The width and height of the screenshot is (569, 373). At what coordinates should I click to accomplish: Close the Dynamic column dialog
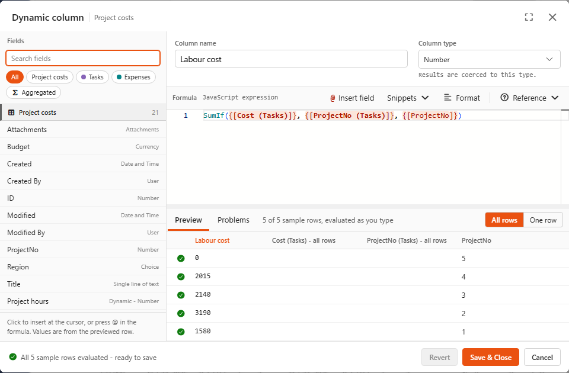click(552, 17)
